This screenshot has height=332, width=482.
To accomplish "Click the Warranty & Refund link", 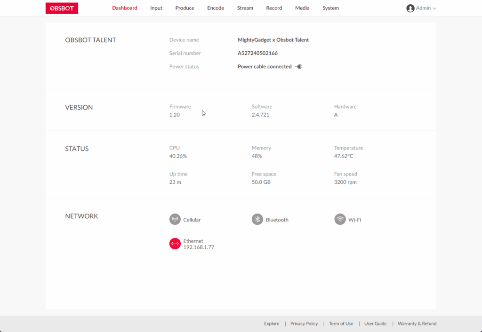I will [417, 324].
